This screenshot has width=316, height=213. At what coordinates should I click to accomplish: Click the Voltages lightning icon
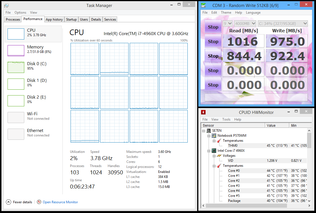tap(219, 156)
